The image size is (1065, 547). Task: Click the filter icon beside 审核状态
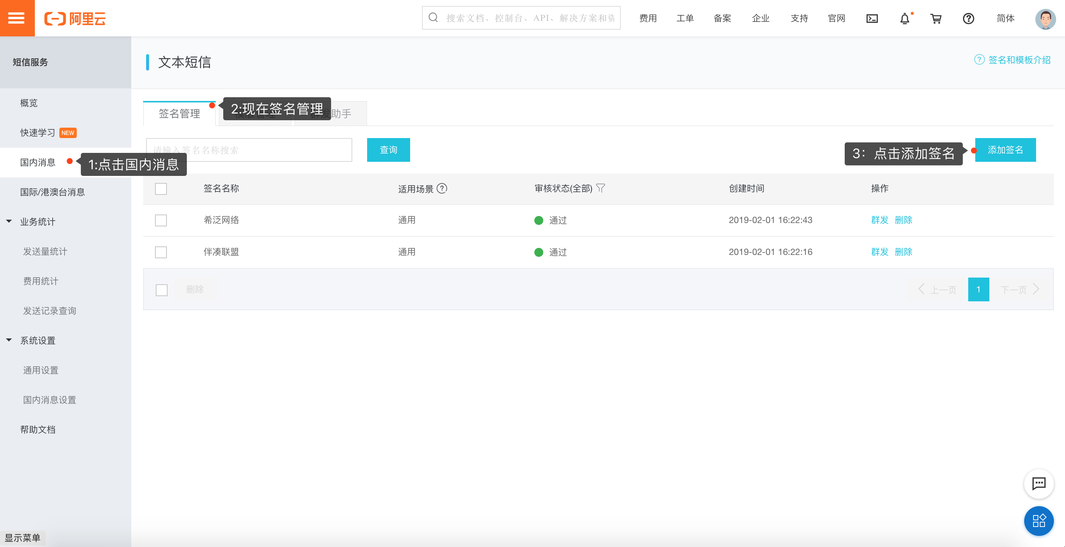pyautogui.click(x=601, y=188)
